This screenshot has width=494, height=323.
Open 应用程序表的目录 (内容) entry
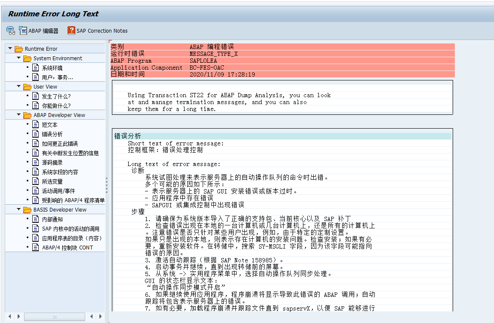point(72,238)
